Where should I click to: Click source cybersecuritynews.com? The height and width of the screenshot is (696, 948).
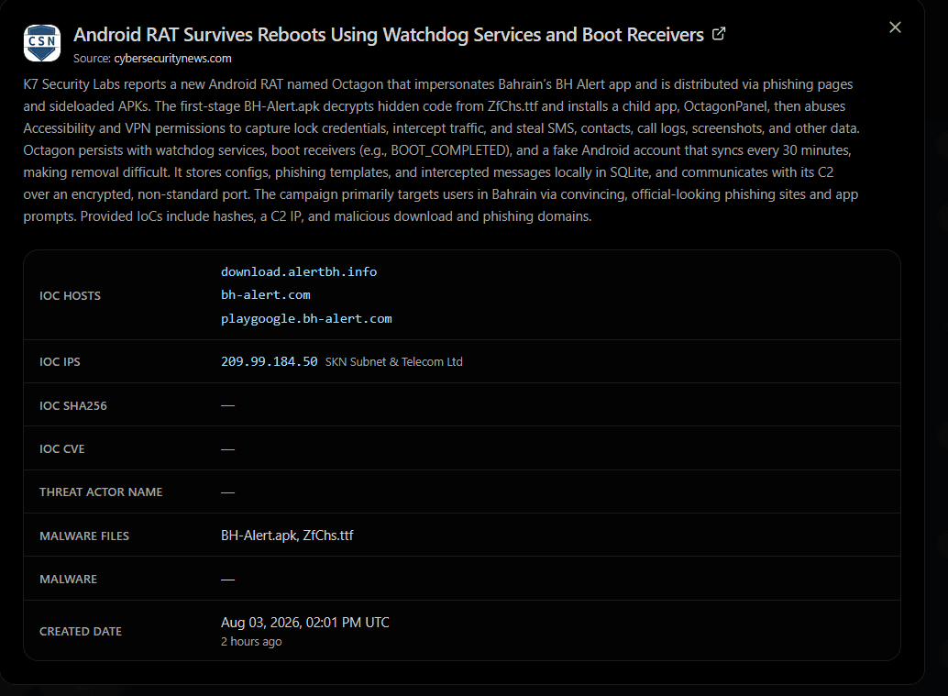(172, 58)
